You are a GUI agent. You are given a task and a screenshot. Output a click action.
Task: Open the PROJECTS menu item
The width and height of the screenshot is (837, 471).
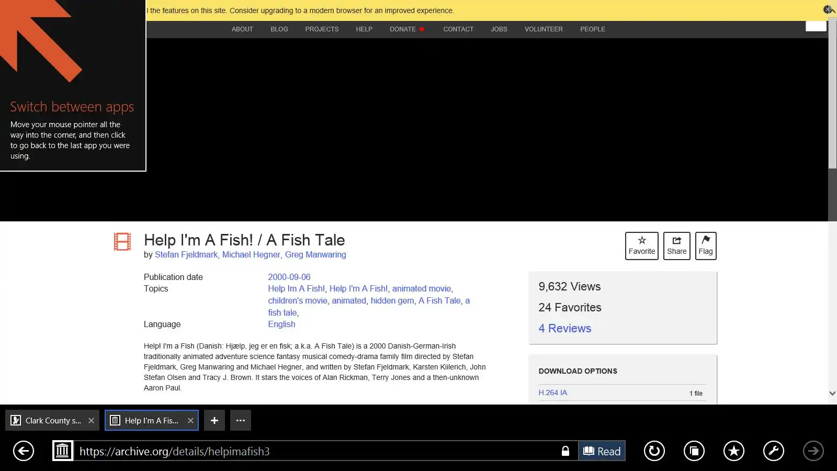click(x=322, y=29)
